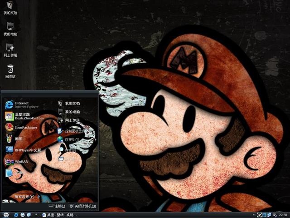Click the Z tray icon in taskbar
The height and width of the screenshot is (218, 290).
click(260, 215)
